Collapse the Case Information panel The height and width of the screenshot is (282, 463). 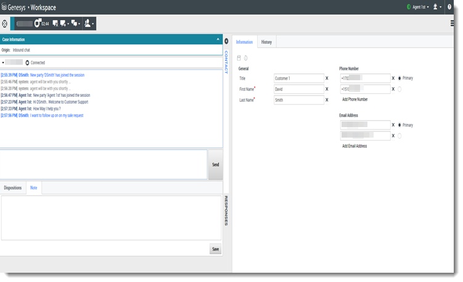pyautogui.click(x=218, y=39)
